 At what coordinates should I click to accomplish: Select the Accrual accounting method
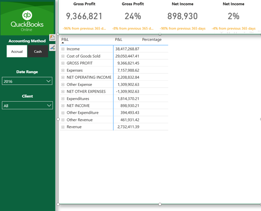[x=17, y=51]
